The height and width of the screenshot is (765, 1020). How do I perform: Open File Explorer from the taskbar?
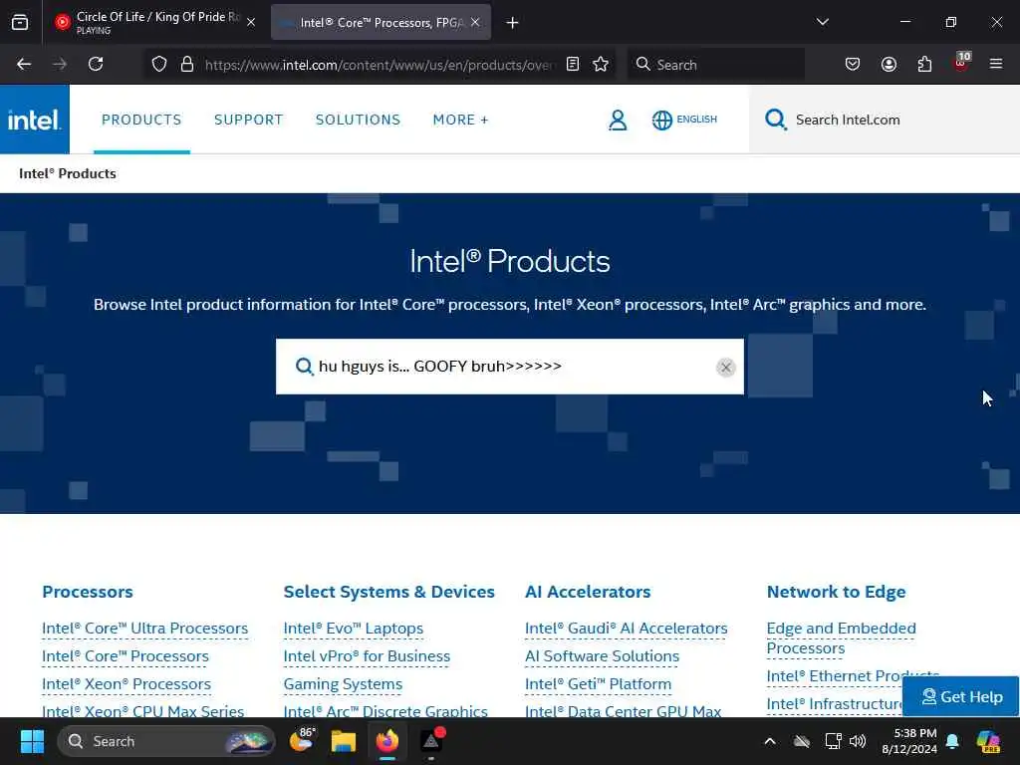(x=344, y=741)
